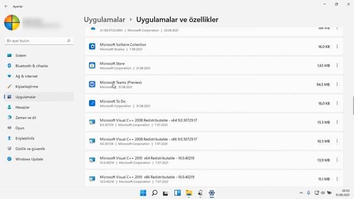Click the Uygulamalar breadcrumb link
Viewport: 354px width, 199px height.
(105, 20)
